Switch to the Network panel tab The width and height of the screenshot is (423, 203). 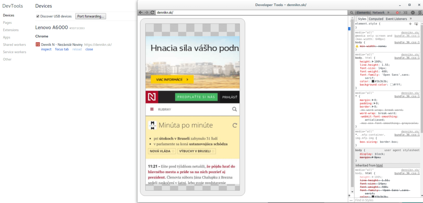(x=378, y=13)
